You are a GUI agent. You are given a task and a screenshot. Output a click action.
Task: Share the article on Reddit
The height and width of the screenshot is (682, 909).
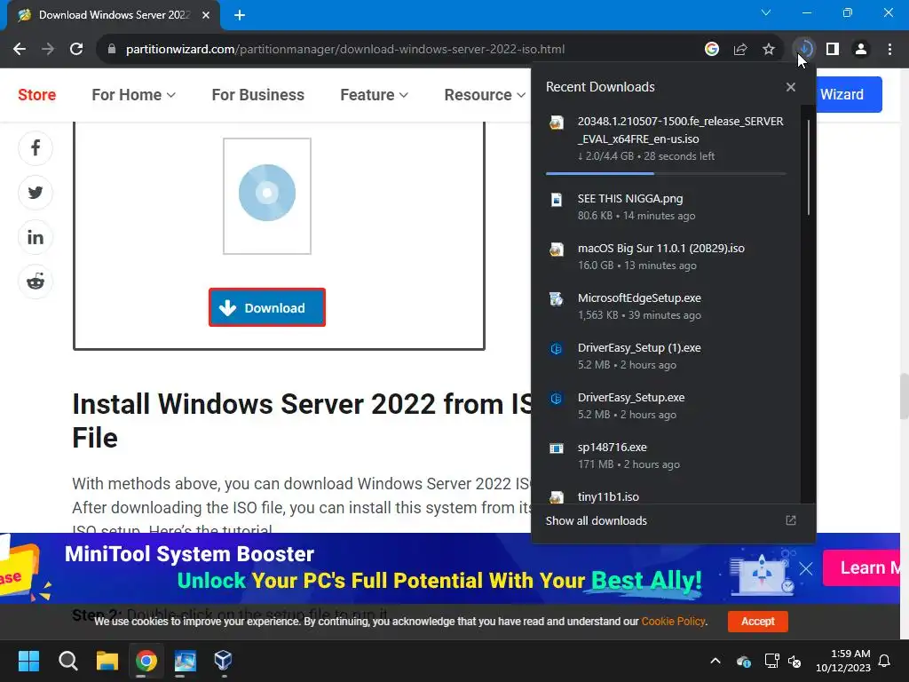click(x=36, y=282)
